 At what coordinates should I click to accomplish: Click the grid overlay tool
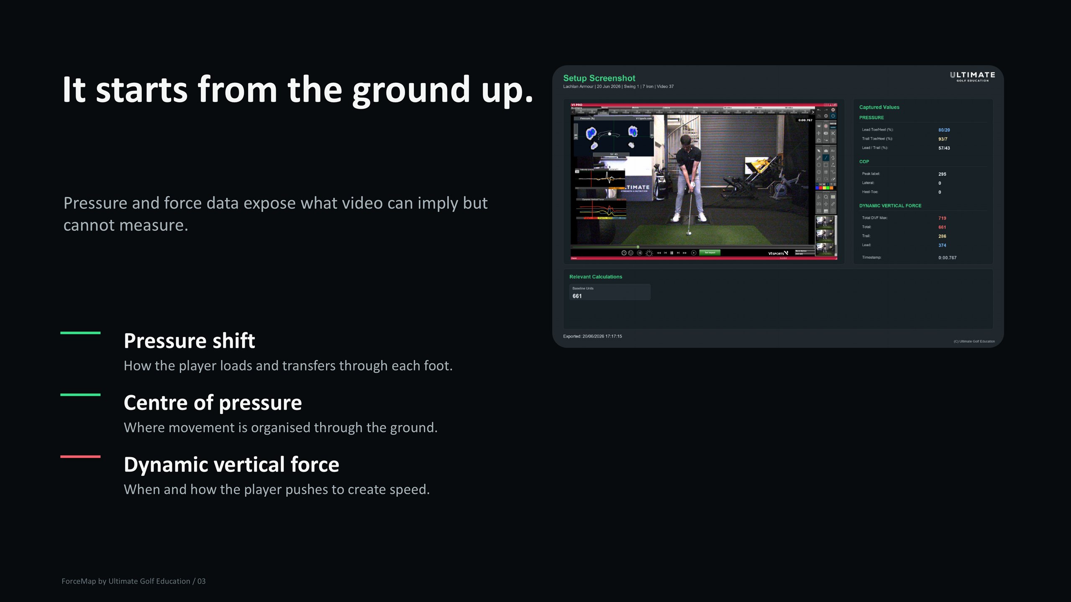(826, 172)
